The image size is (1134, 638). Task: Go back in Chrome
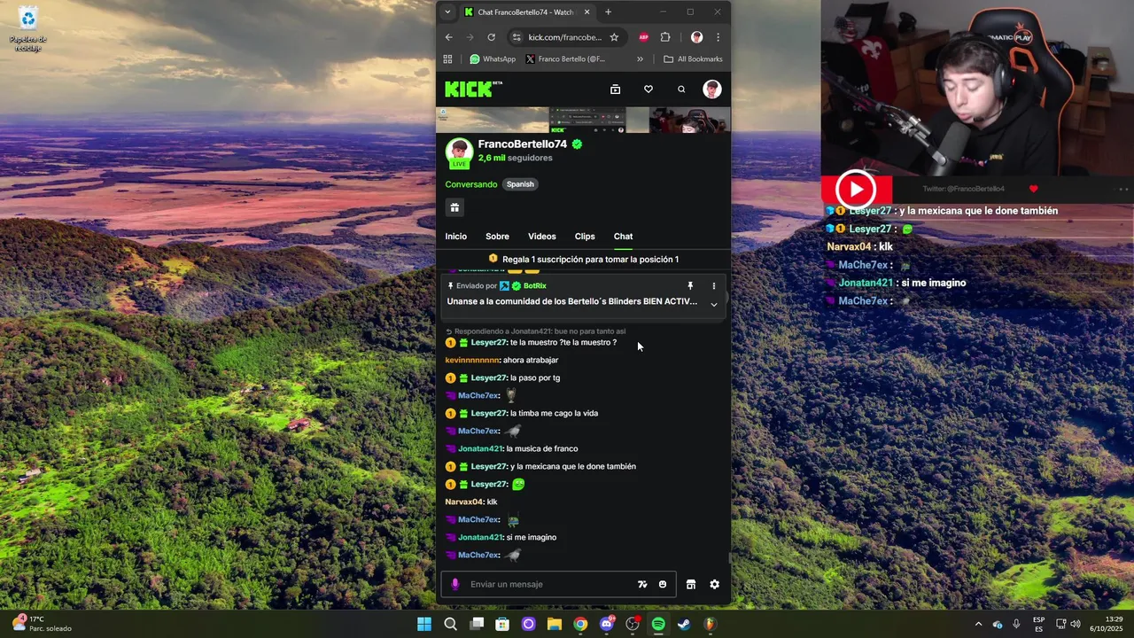point(449,37)
